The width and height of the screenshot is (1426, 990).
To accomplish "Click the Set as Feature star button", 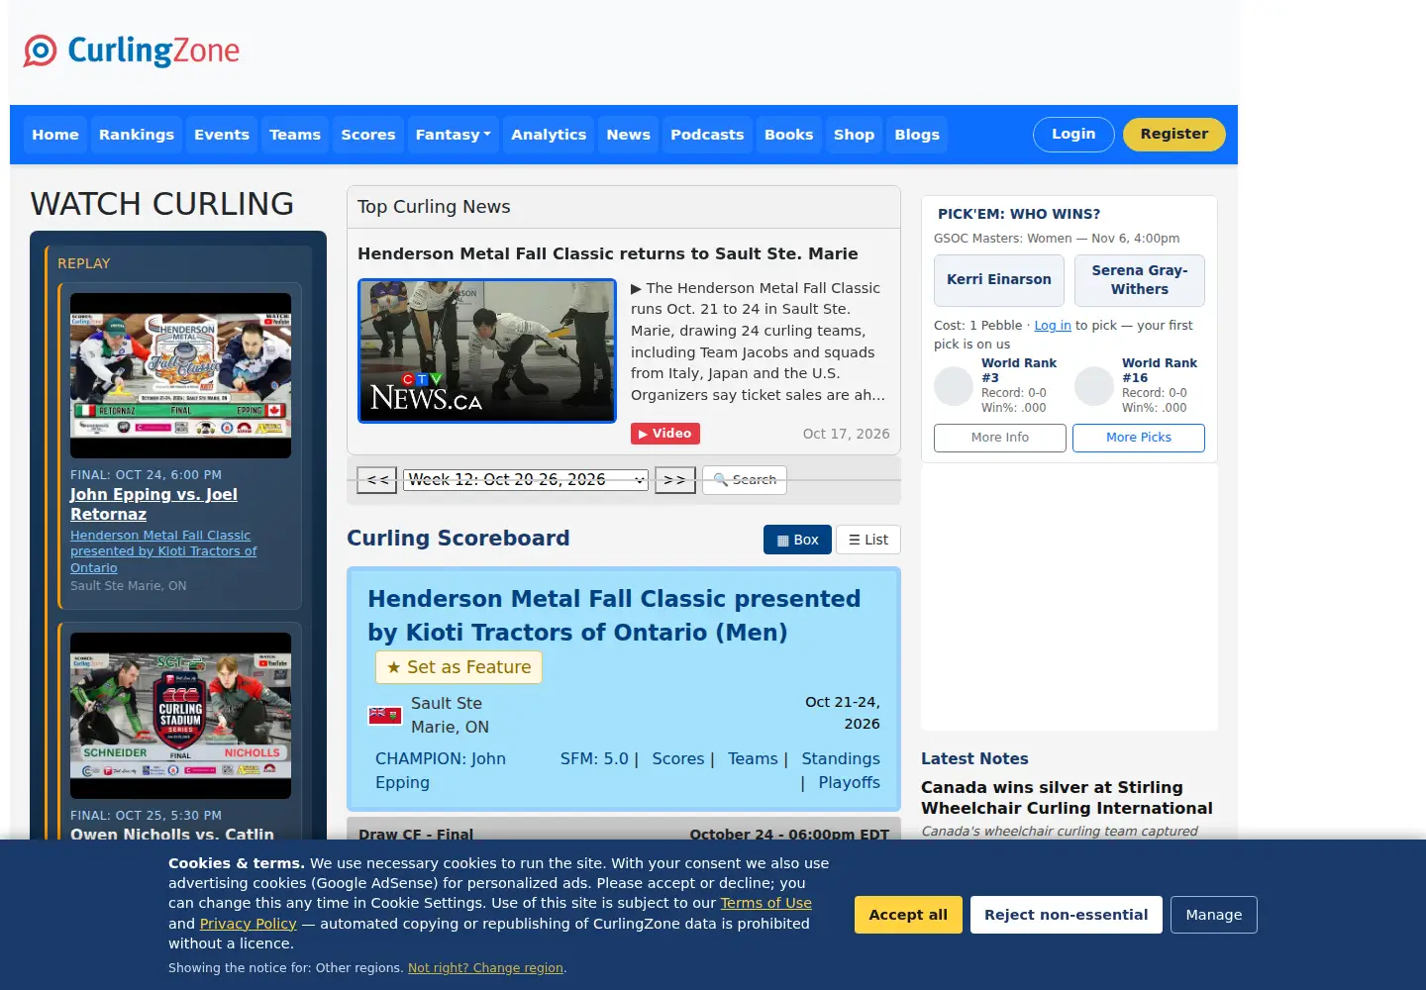I will [458, 667].
